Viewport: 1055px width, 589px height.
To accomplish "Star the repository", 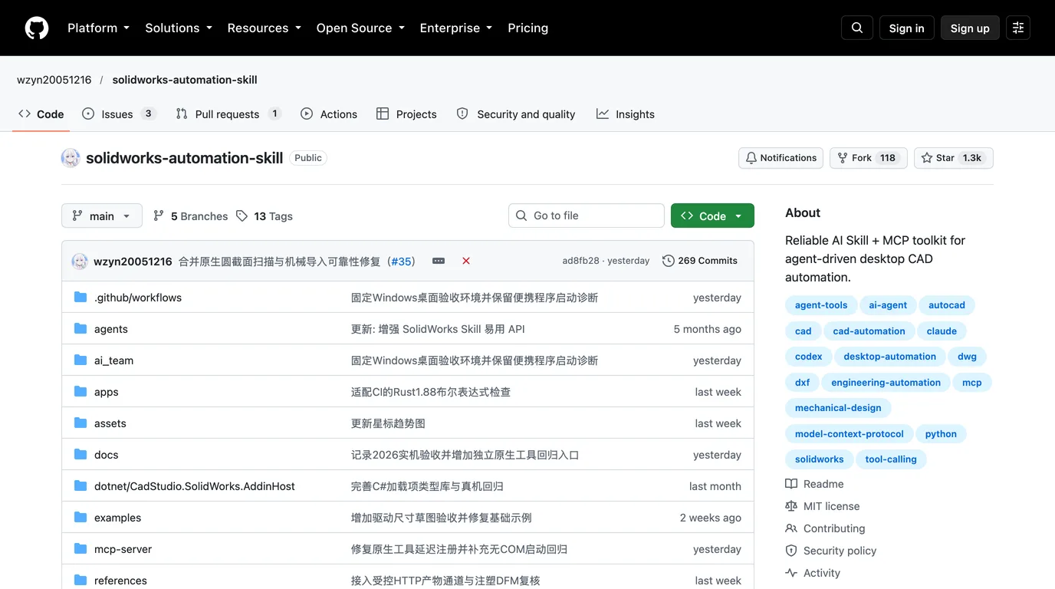I will click(953, 158).
